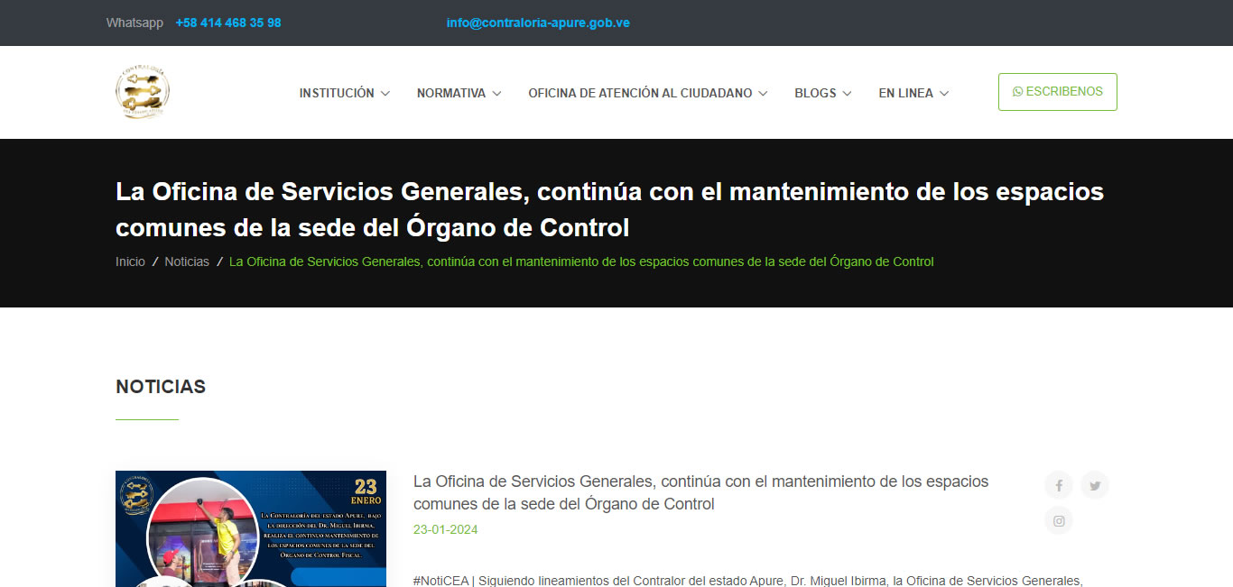Click the Whatsapp label in top bar
Image resolution: width=1233 pixels, height=587 pixels.
[x=134, y=23]
